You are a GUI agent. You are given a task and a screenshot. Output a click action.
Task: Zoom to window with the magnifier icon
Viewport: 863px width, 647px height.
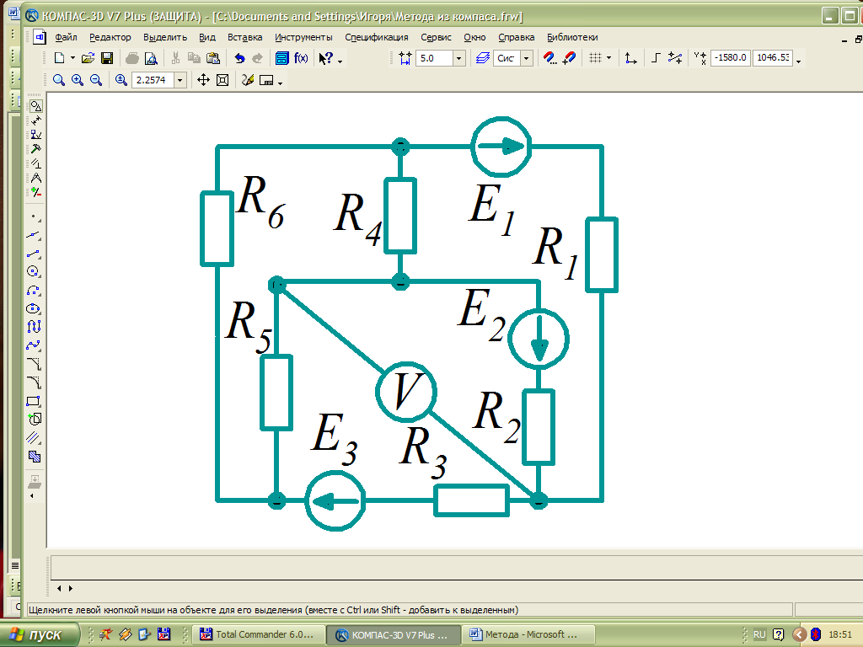coord(58,80)
